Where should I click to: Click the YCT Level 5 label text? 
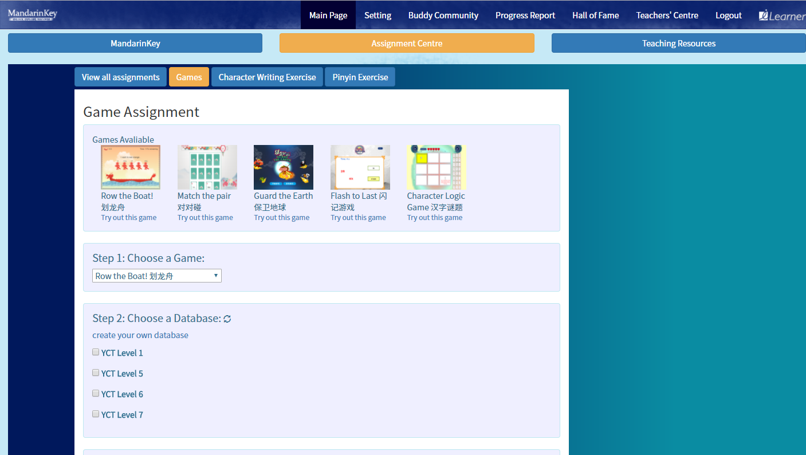coord(122,374)
